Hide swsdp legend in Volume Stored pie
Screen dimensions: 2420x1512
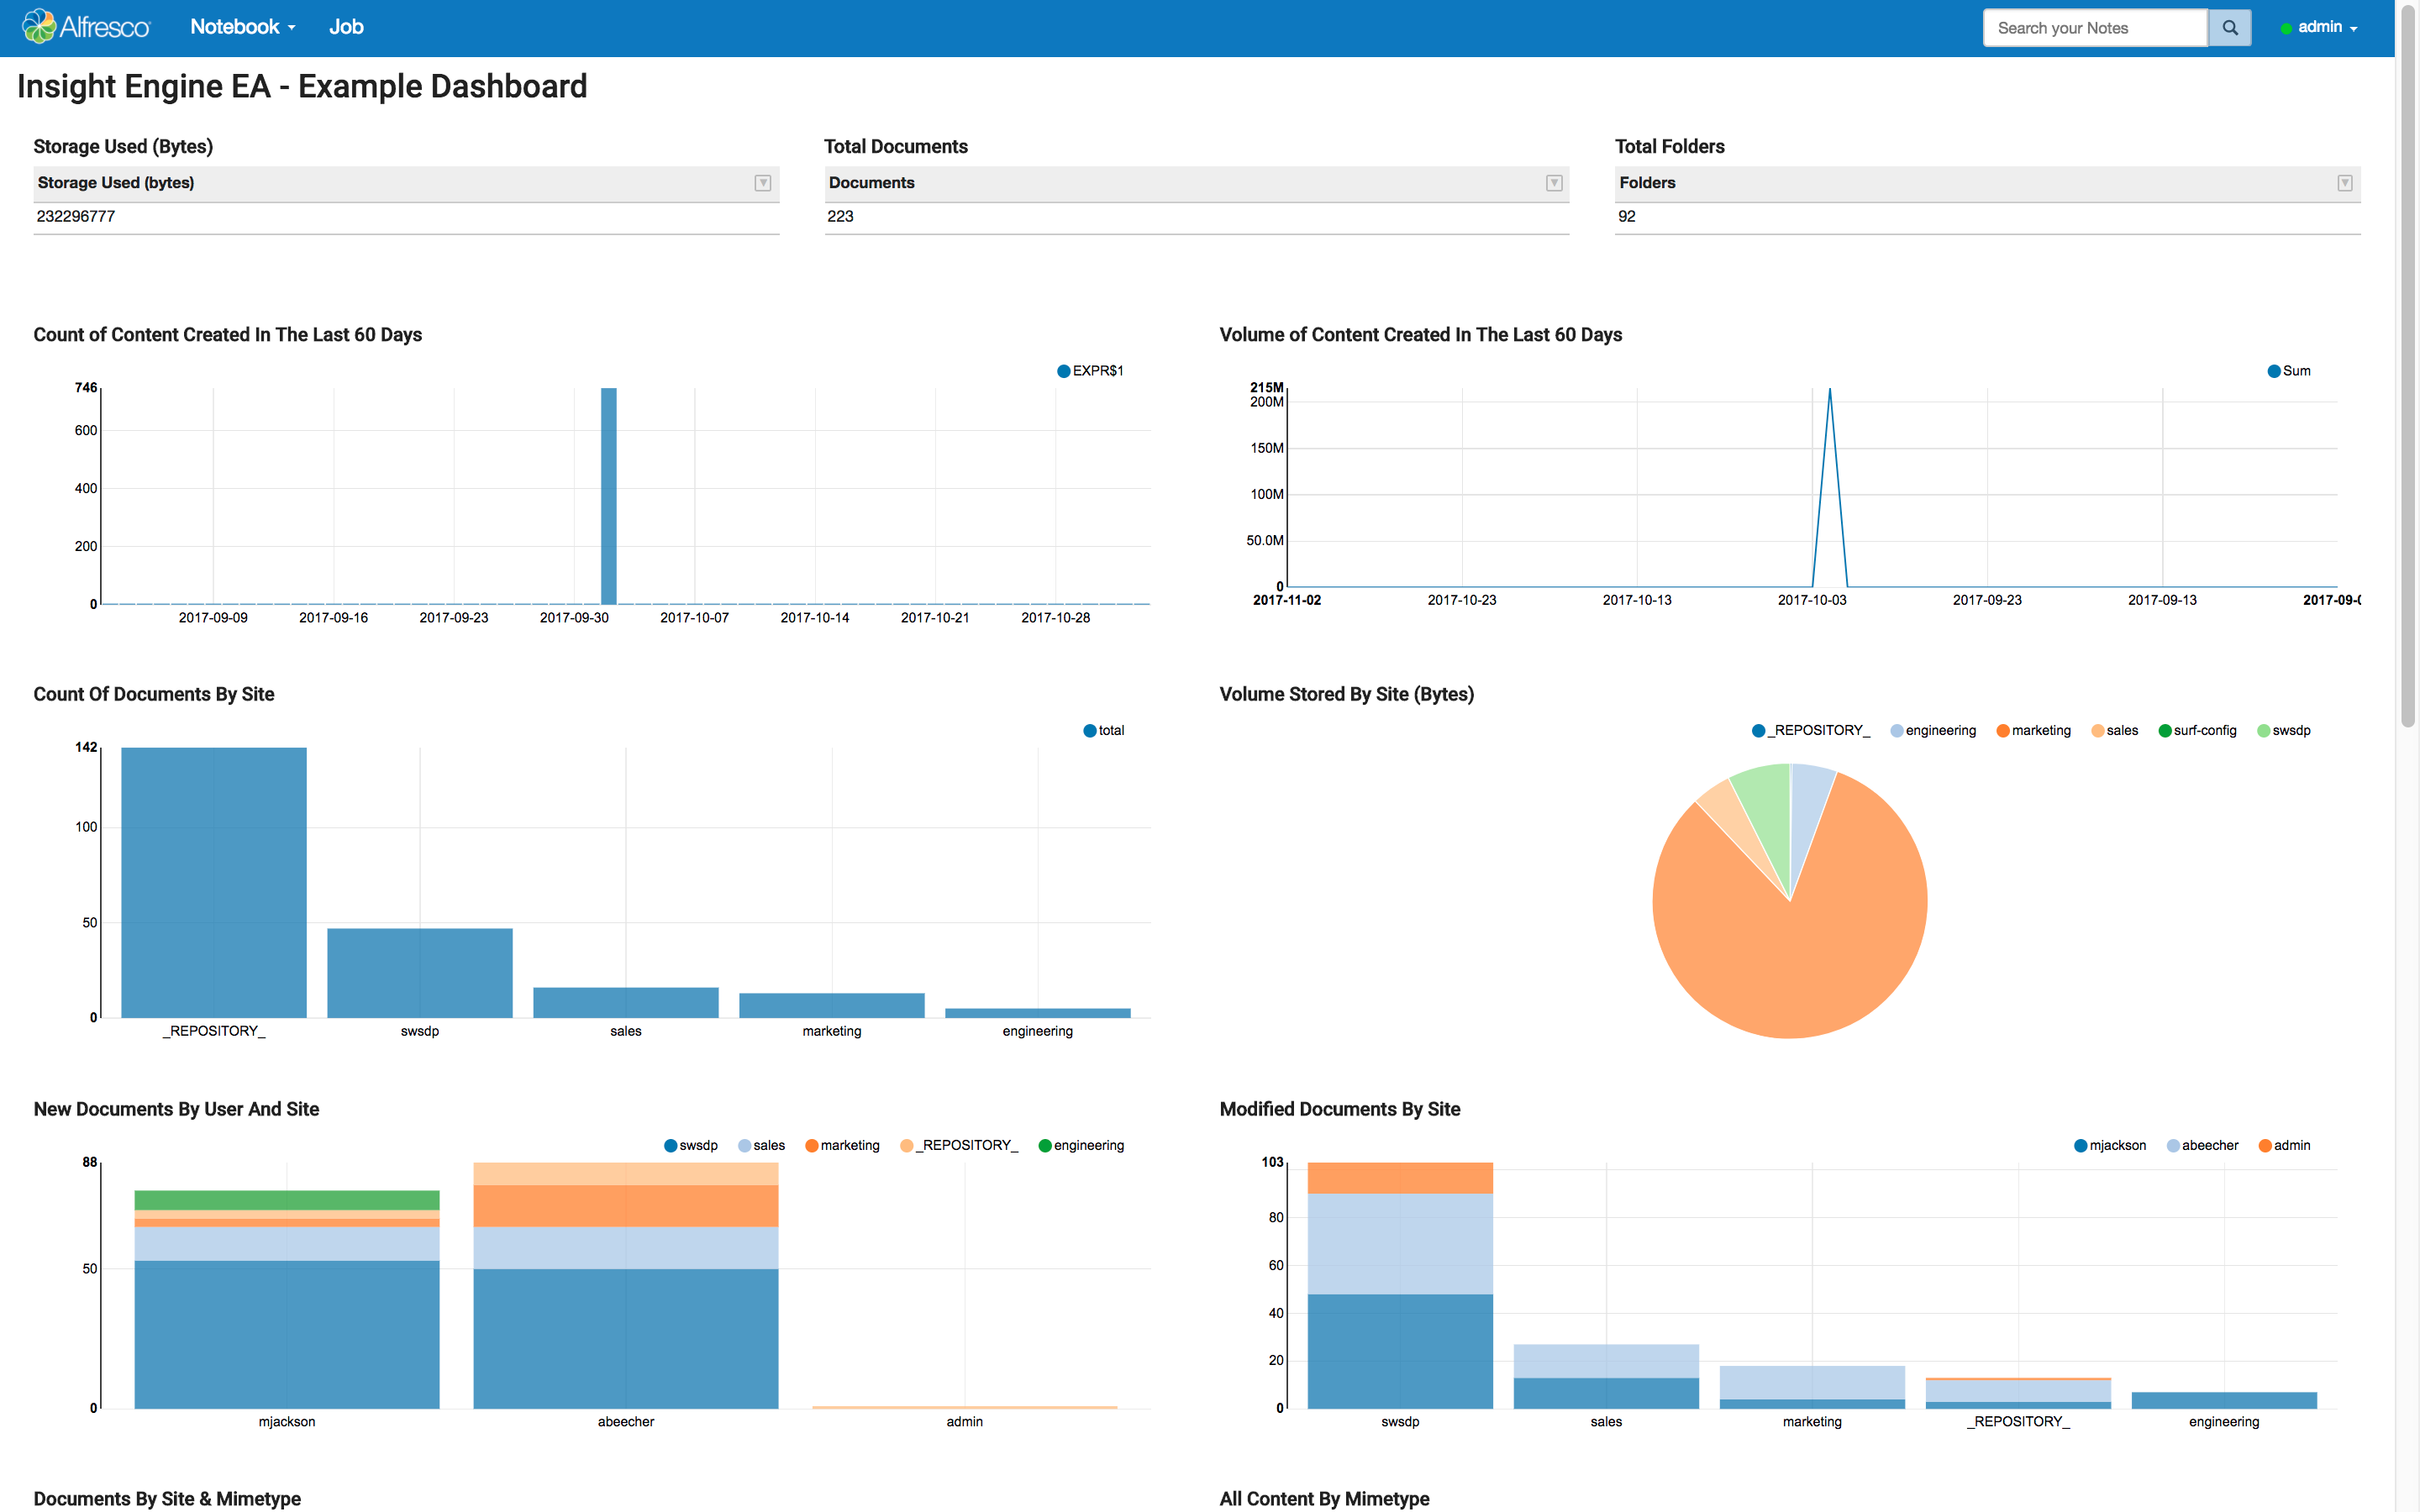(2263, 731)
